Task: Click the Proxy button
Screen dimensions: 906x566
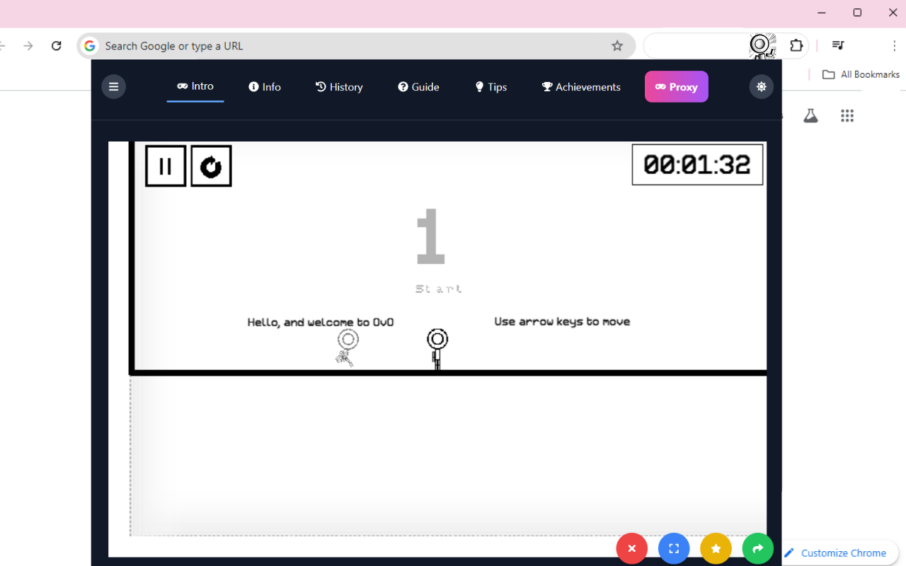Action: (676, 86)
